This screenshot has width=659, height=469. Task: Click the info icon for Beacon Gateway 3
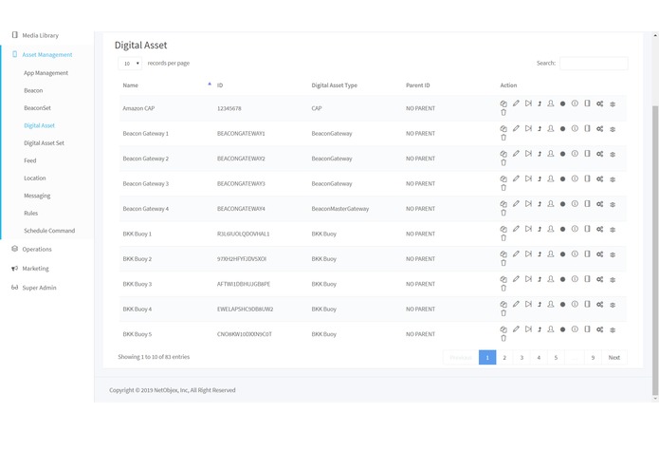click(575, 178)
